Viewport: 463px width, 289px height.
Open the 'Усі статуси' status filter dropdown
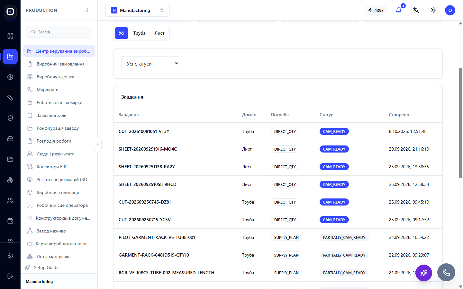coord(150,64)
